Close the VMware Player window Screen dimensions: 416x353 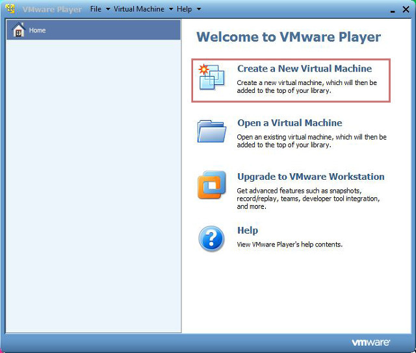406,10
